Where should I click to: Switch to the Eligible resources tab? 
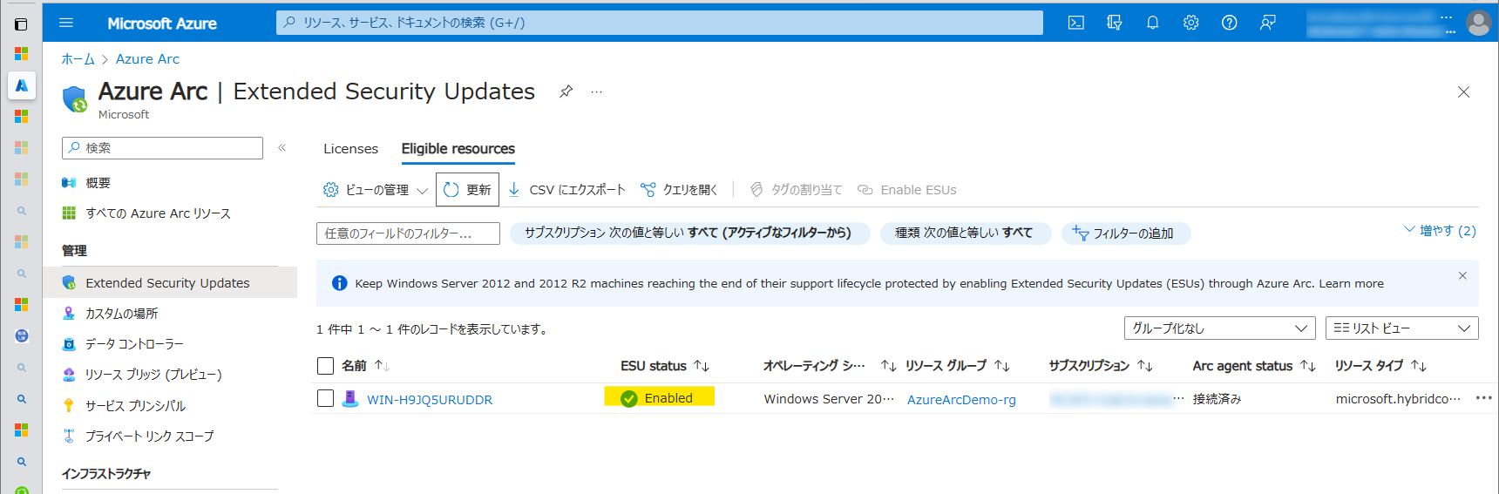coord(458,149)
